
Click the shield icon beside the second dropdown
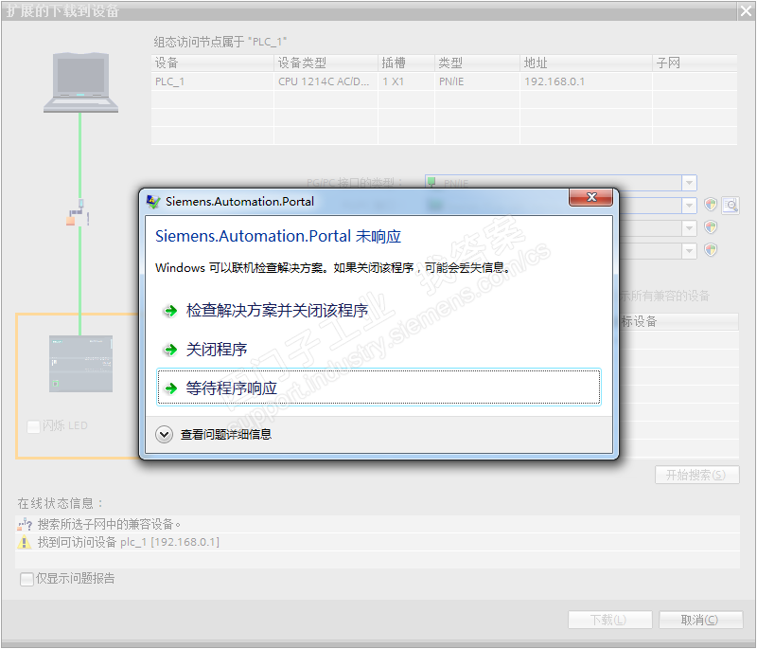click(x=711, y=205)
